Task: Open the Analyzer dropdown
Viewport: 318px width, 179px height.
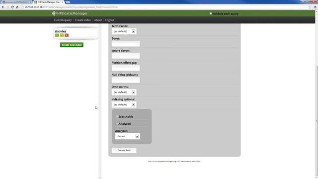Action: point(128,136)
